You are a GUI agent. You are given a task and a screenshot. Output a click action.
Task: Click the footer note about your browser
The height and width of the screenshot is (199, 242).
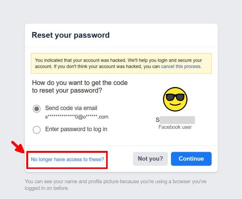(x=115, y=185)
